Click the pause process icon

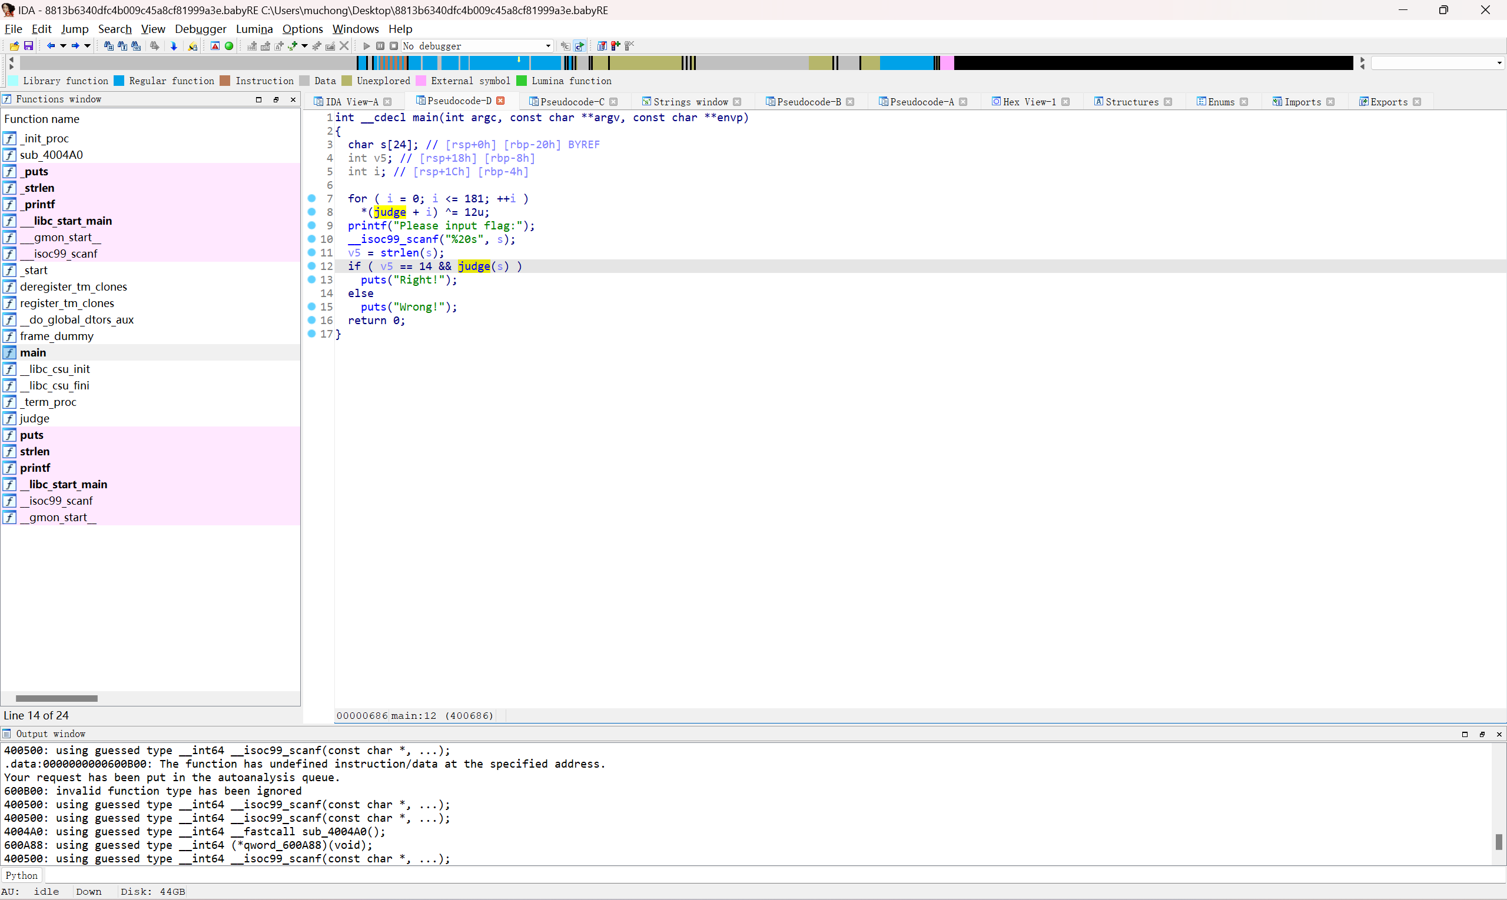point(380,46)
